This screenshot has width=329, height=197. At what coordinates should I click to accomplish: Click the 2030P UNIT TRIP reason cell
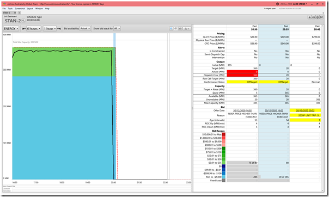pos(305,115)
